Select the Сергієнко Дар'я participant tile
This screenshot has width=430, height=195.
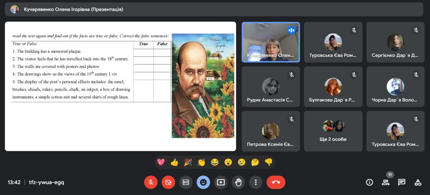396,42
